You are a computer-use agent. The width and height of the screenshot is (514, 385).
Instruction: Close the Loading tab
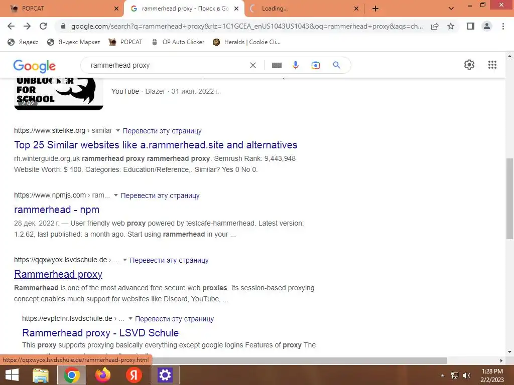356,9
